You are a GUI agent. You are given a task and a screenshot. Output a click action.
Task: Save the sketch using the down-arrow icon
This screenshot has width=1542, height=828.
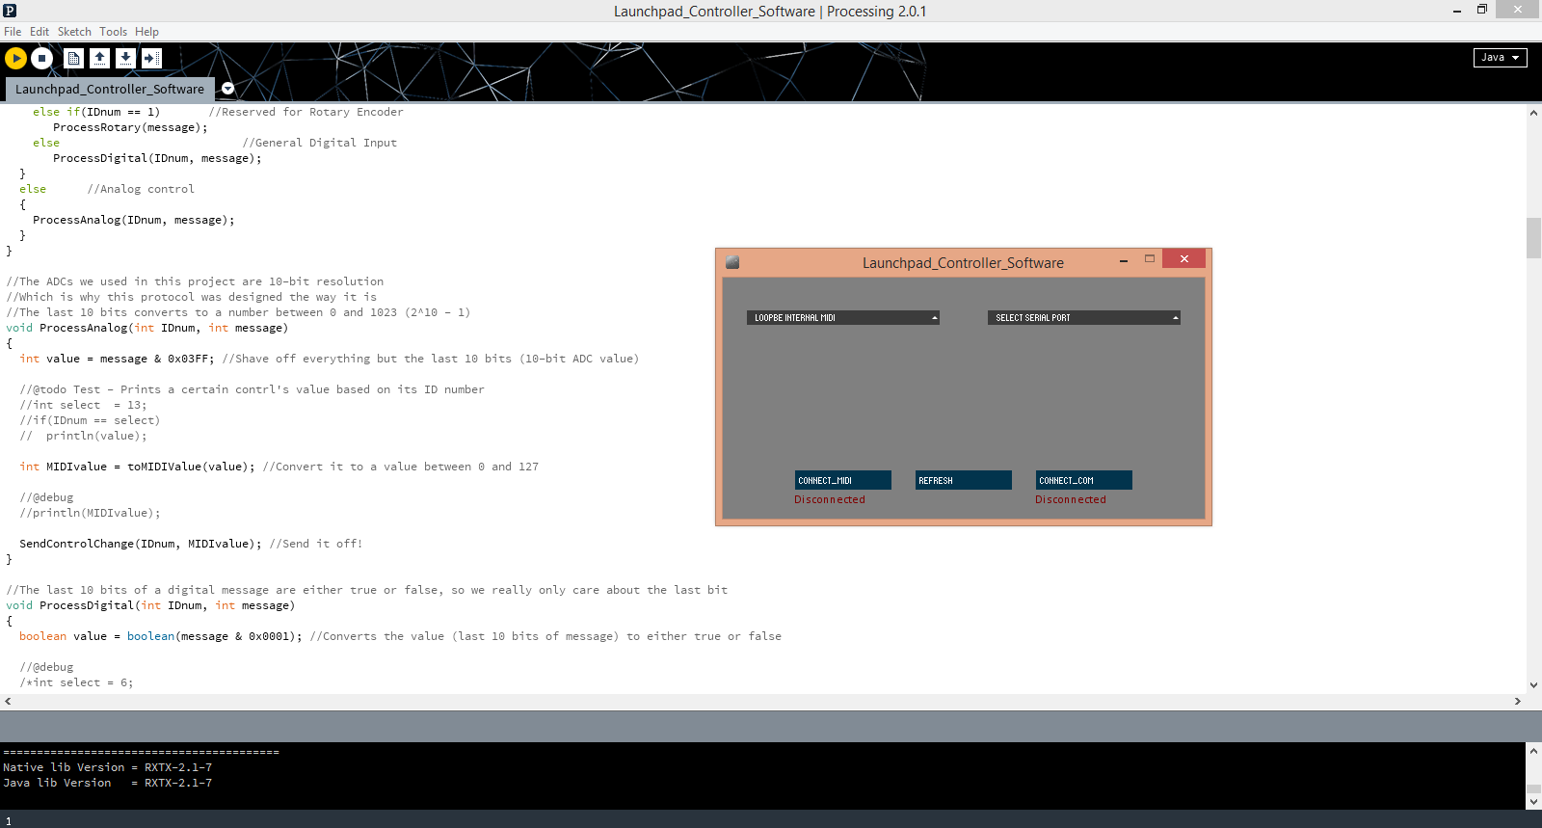click(125, 58)
